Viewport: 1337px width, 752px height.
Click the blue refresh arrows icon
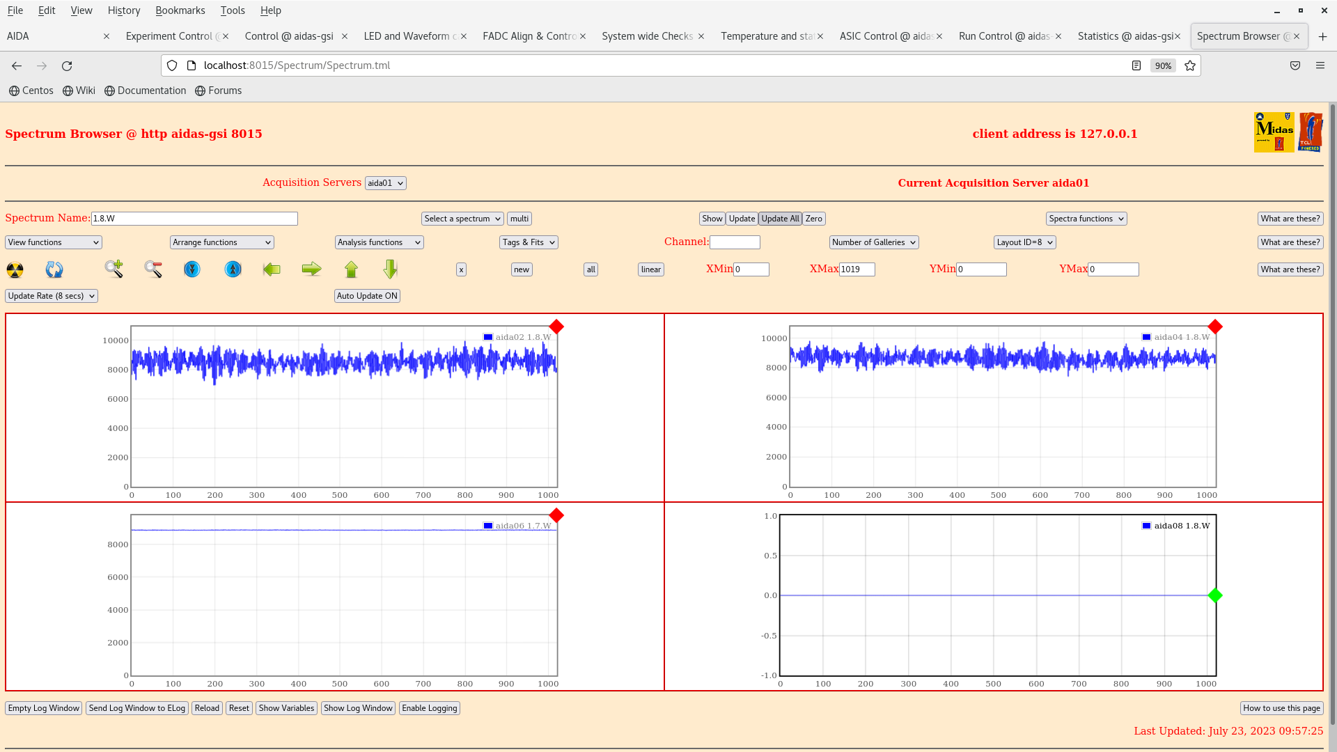click(54, 269)
